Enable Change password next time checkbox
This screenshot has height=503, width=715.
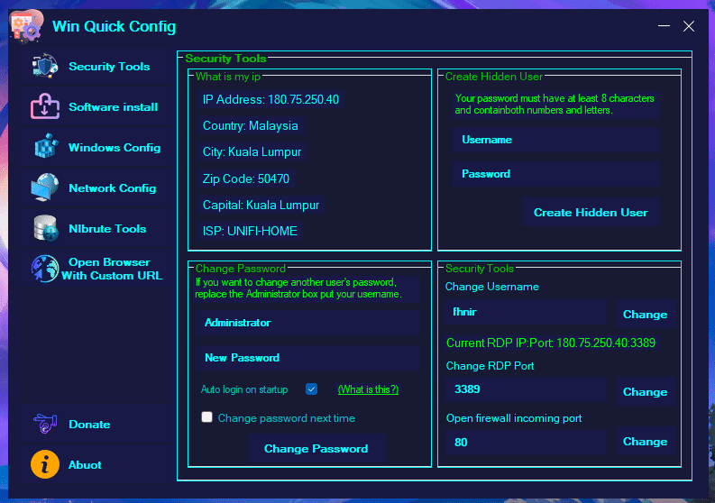(207, 417)
